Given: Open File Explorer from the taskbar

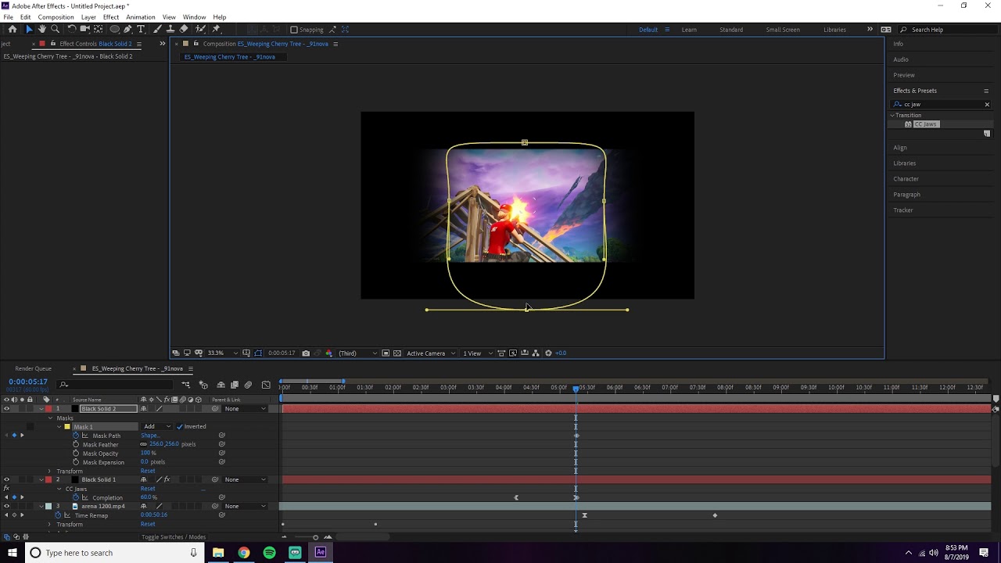Looking at the screenshot, I should (218, 553).
